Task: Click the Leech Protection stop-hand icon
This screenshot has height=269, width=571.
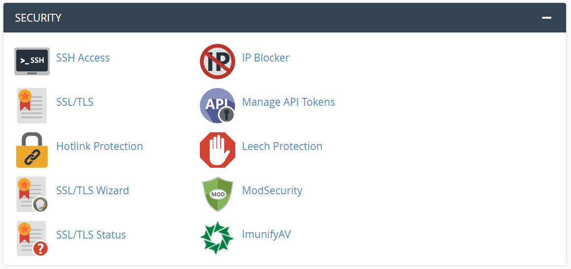Action: [x=217, y=150]
